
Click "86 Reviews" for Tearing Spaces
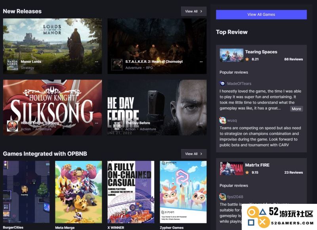point(294,59)
